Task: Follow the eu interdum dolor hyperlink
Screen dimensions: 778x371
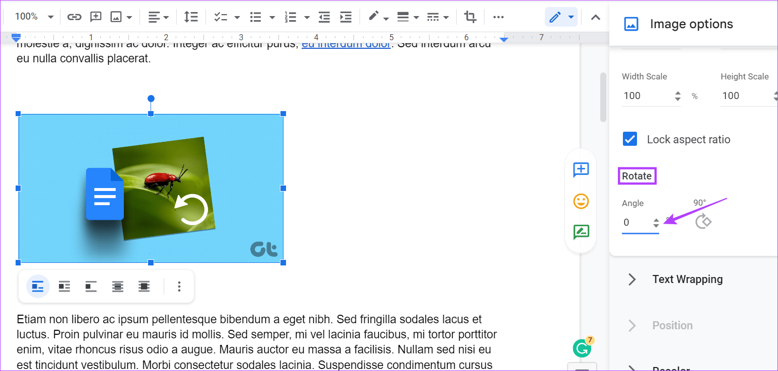Action: [x=346, y=43]
